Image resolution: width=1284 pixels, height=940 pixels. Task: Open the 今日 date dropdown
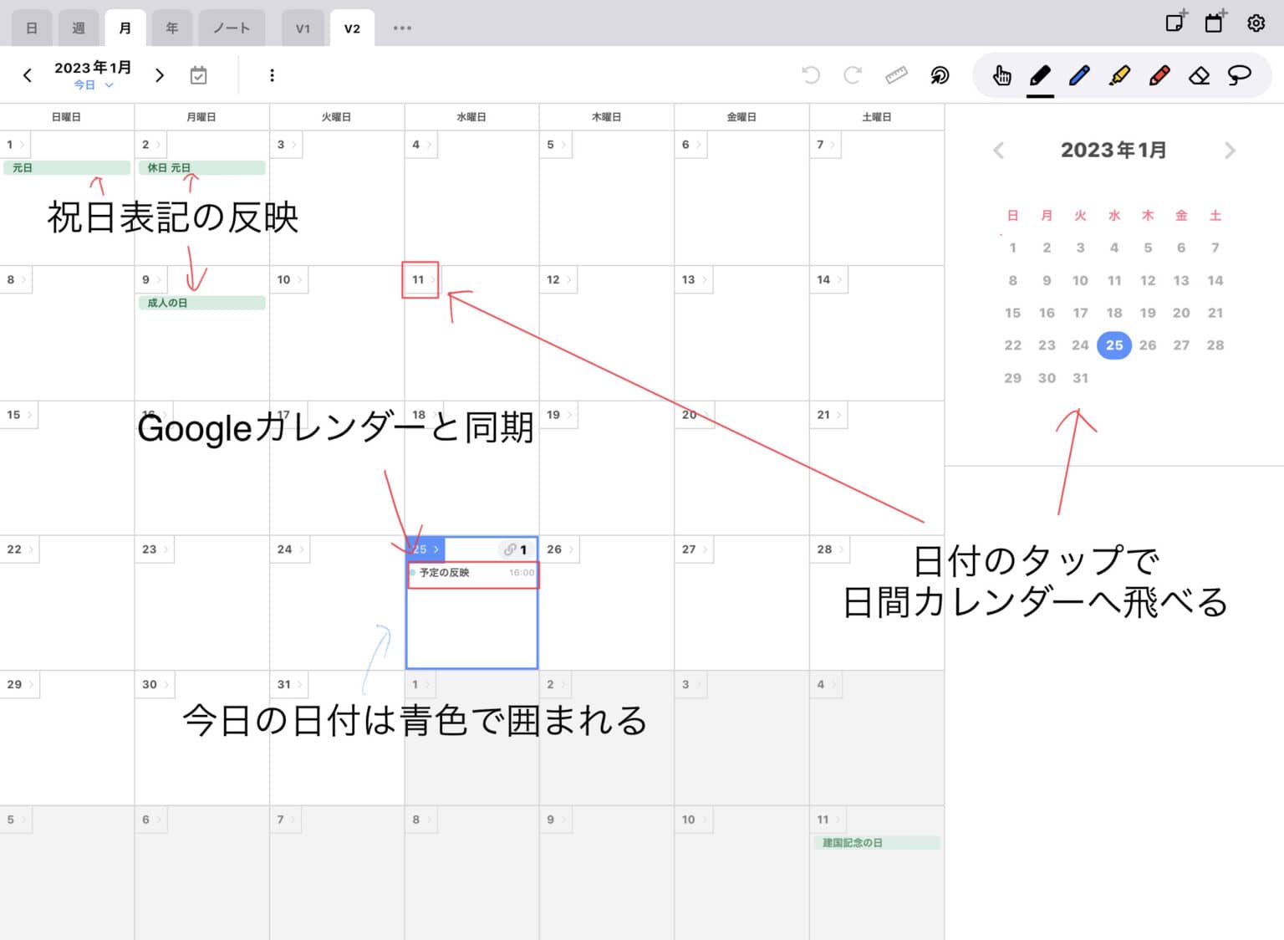point(92,84)
